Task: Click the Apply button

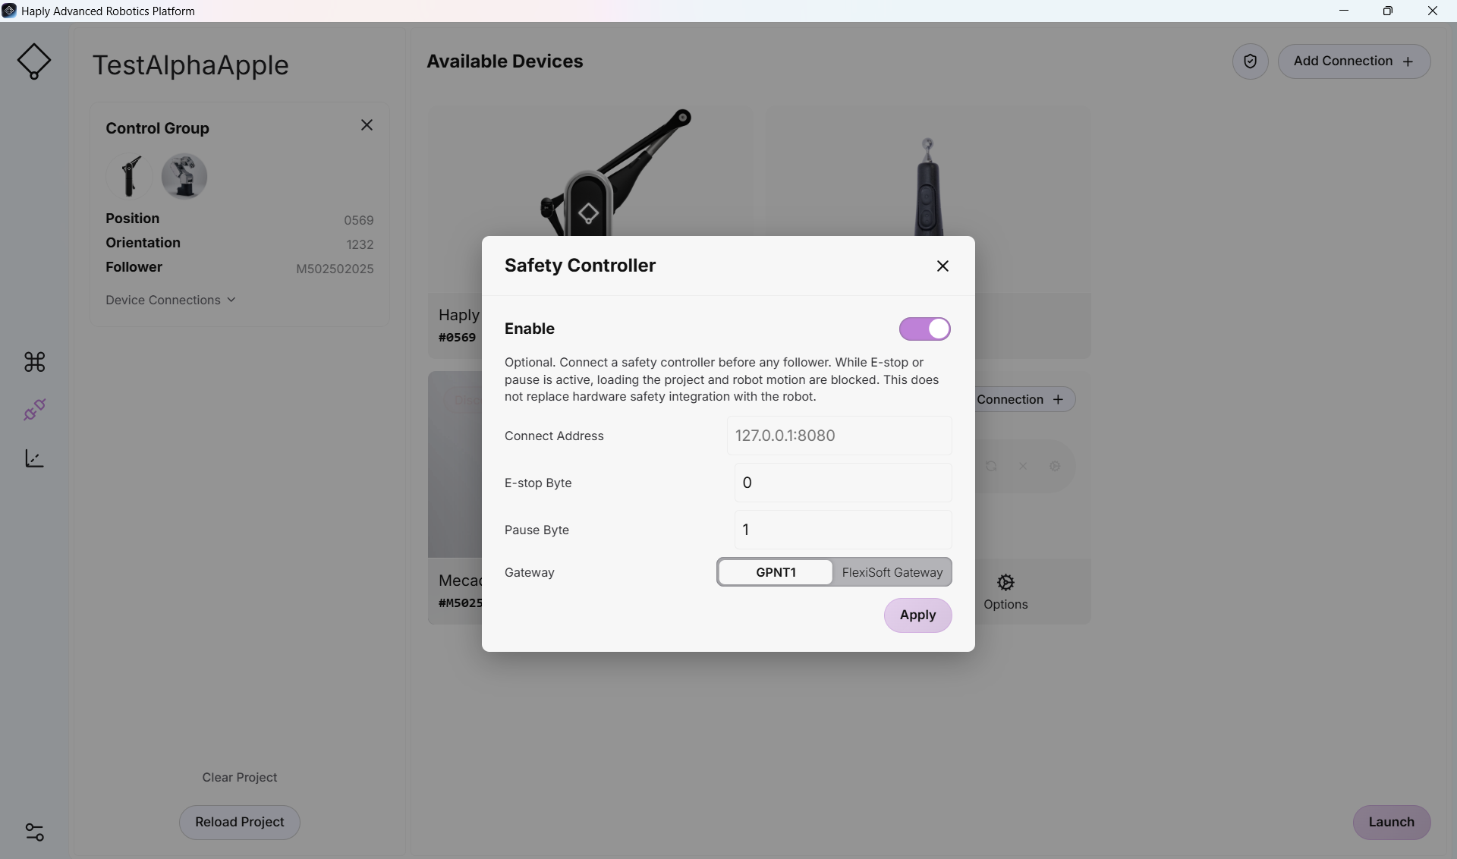Action: (917, 615)
